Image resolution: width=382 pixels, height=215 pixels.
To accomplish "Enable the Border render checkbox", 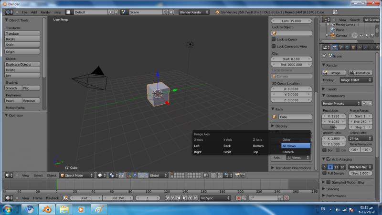I will [x=324, y=150].
